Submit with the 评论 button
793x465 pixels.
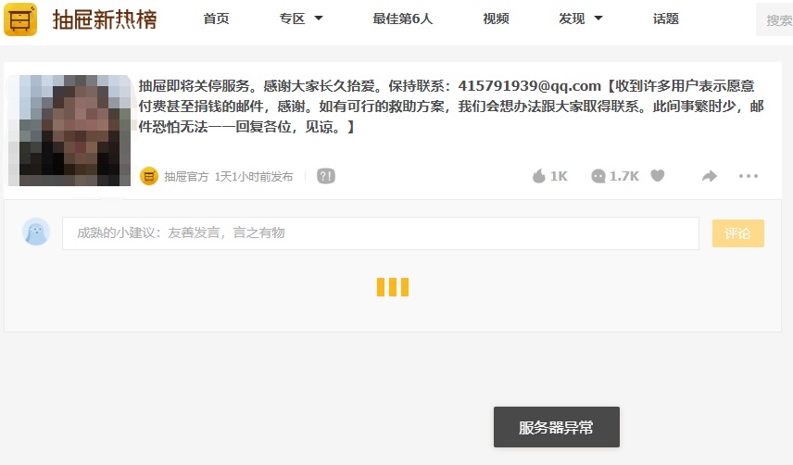point(738,233)
